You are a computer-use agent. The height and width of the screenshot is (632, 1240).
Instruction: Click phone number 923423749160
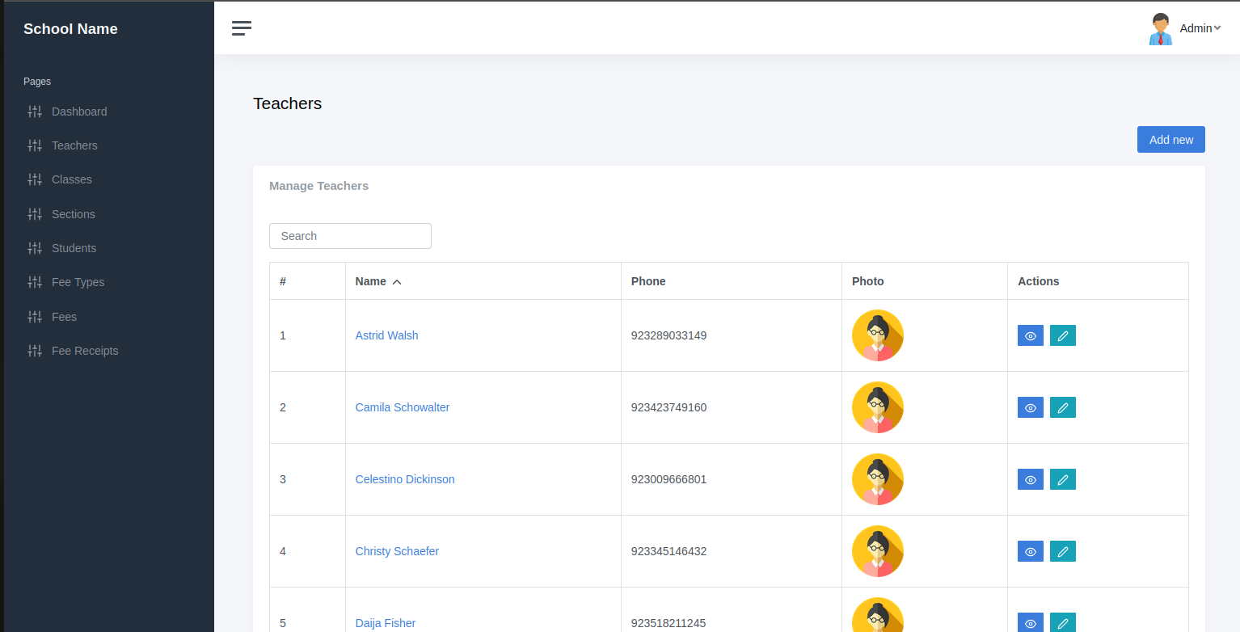click(669, 407)
